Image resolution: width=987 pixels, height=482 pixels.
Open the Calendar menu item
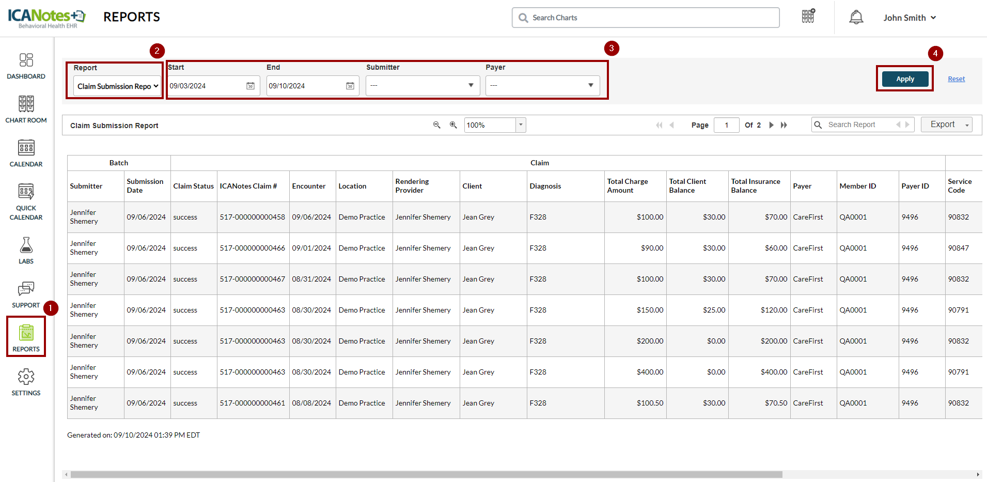(26, 153)
